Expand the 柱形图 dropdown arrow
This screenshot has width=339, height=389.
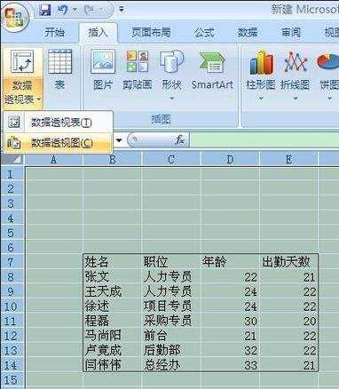[261, 98]
